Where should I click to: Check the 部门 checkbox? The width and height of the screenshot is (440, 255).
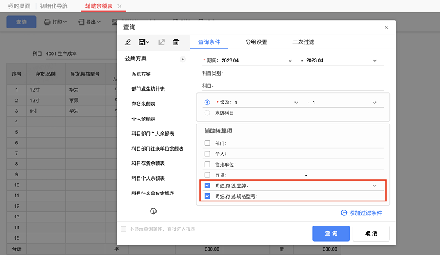(x=207, y=143)
